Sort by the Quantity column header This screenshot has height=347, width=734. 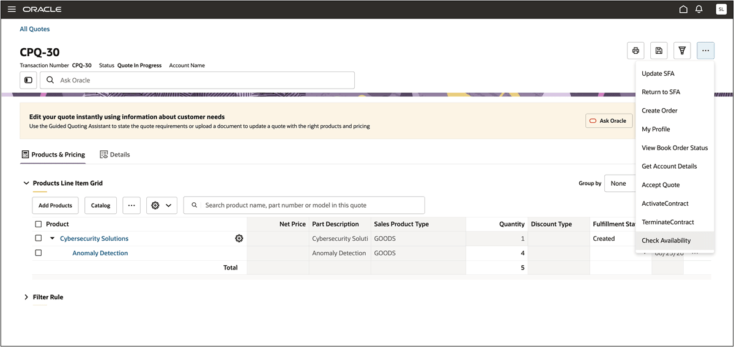497,224
